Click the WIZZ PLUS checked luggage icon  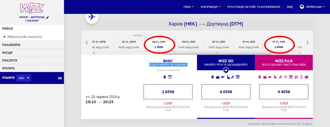265,77
